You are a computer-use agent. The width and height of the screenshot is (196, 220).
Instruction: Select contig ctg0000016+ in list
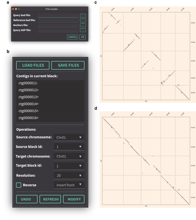50,118
